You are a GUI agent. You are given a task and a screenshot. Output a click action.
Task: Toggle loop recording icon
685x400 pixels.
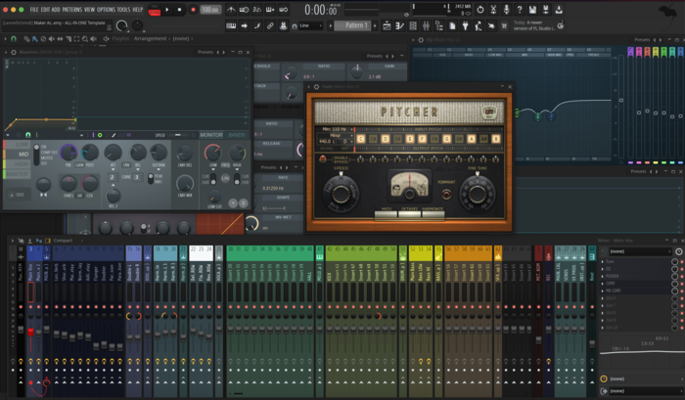pos(284,10)
